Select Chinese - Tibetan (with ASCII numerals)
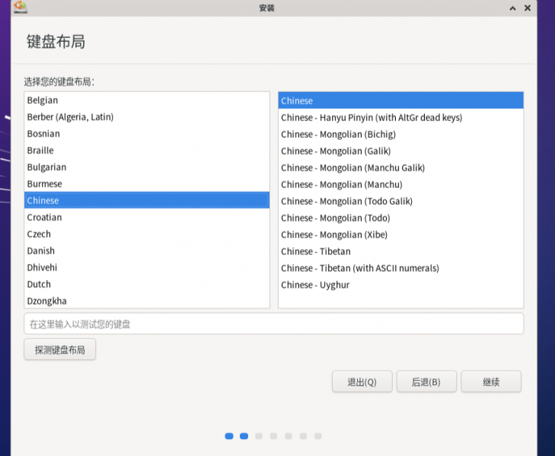The height and width of the screenshot is (456, 555). tap(360, 268)
